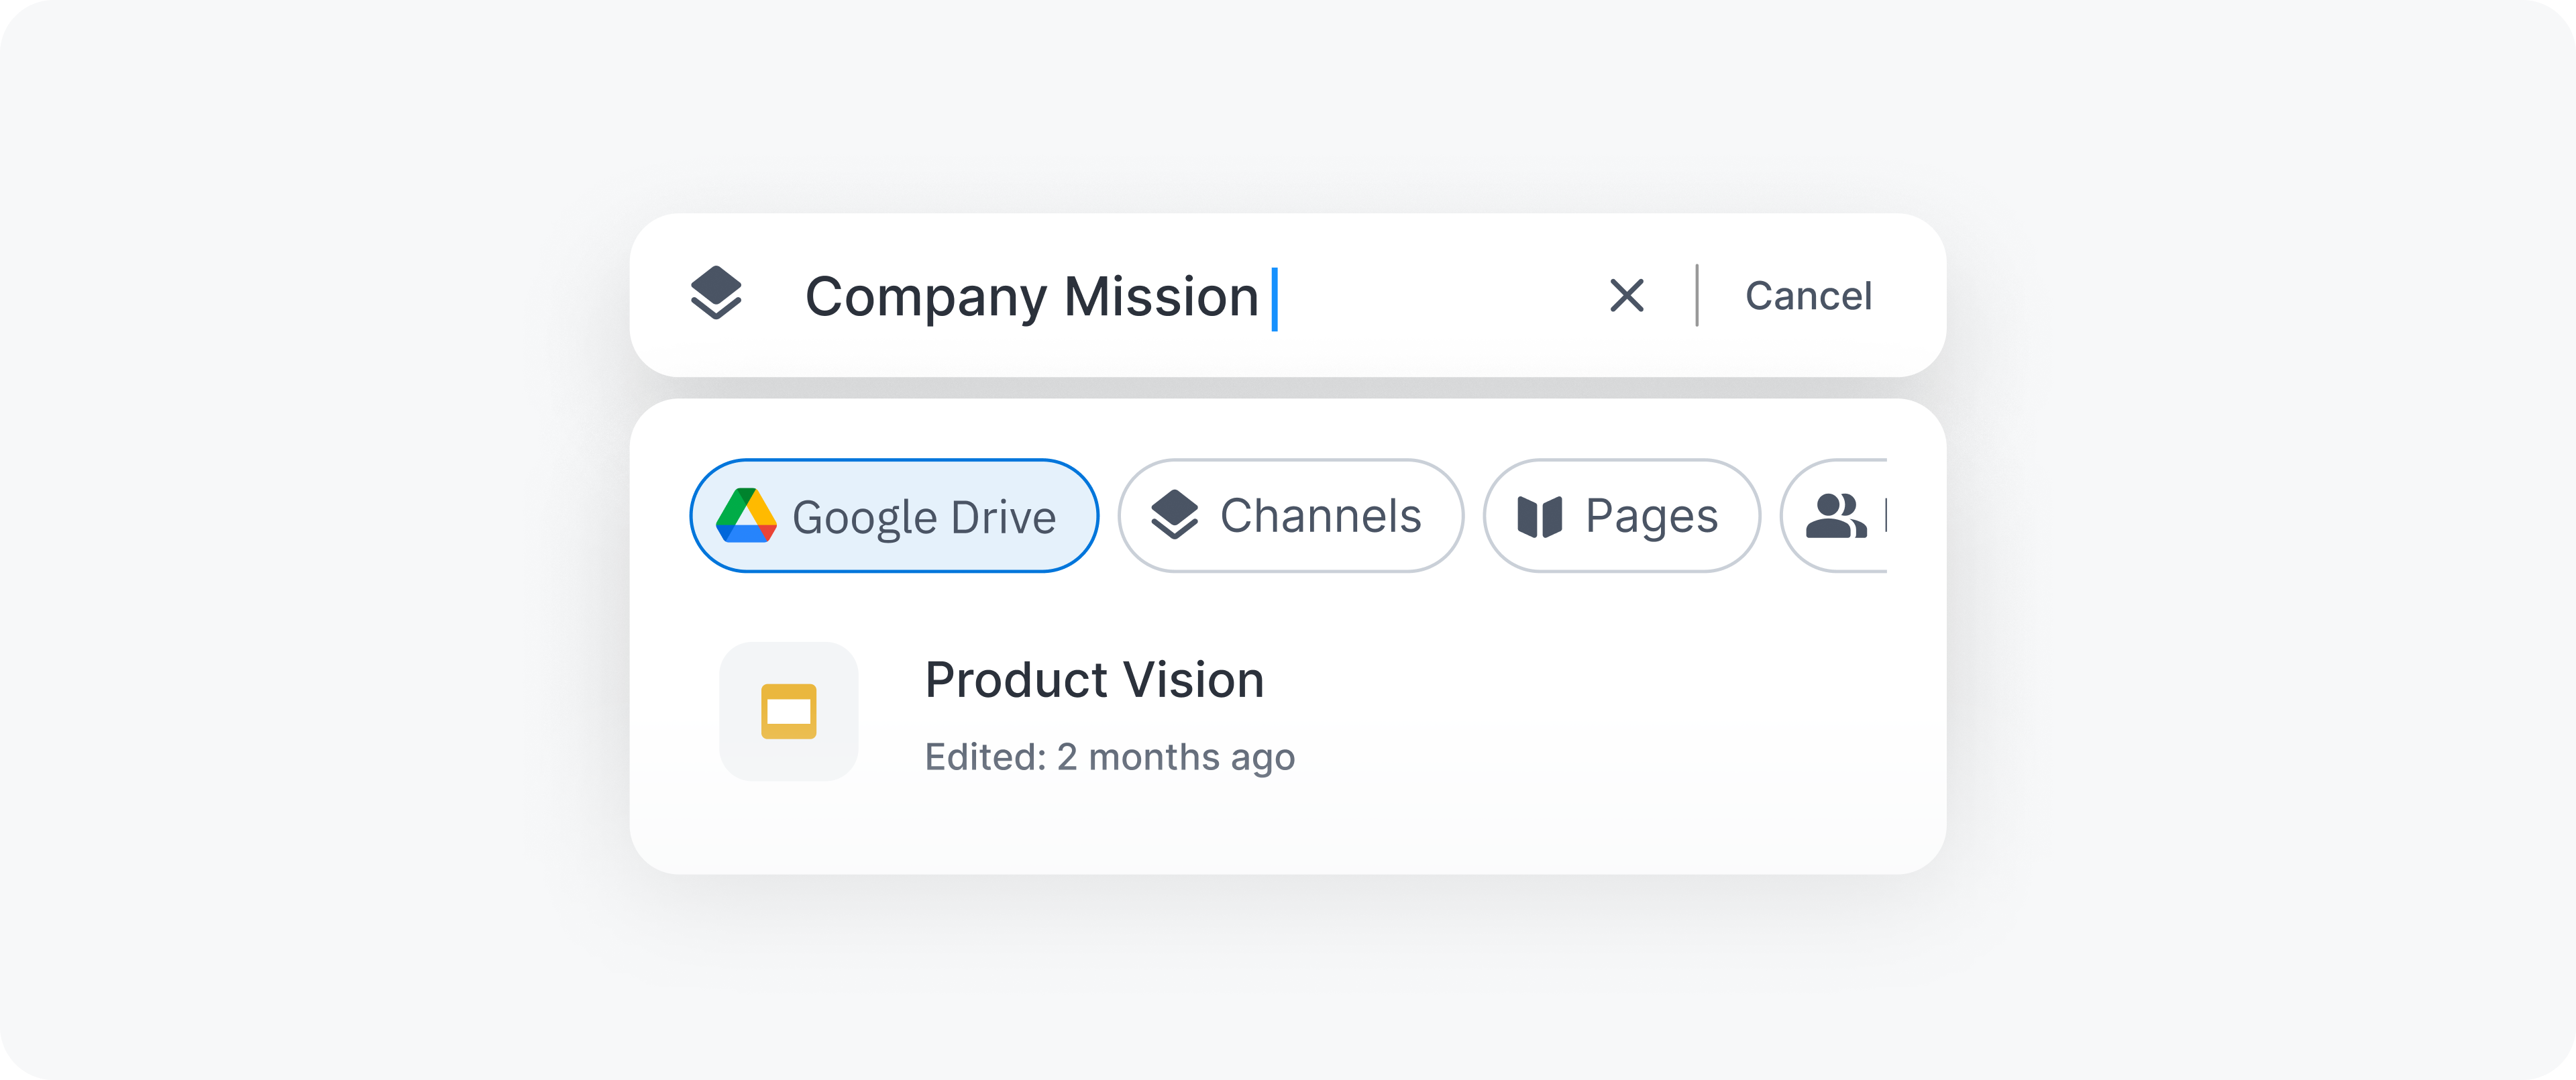Click the open book Pages icon
The height and width of the screenshot is (1080, 2576).
(x=1539, y=517)
